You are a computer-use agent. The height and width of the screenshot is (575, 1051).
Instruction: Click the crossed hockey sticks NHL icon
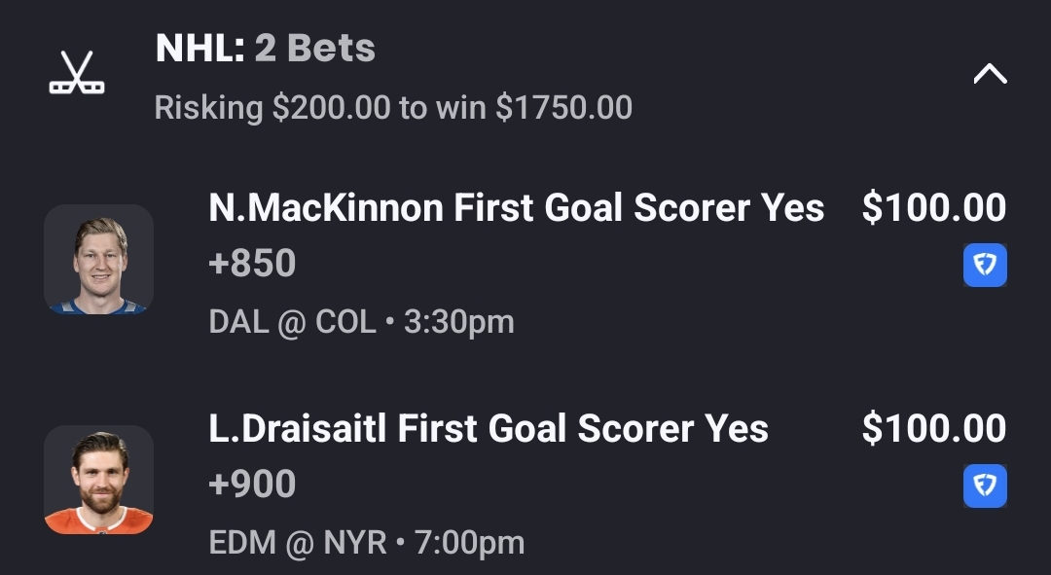point(77,74)
